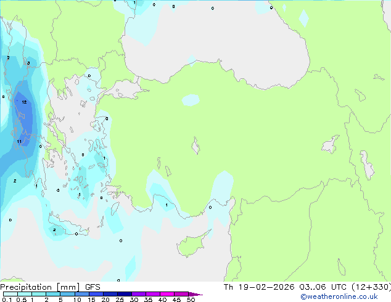Click the "3" precipitation value on the map

pos(28,63)
